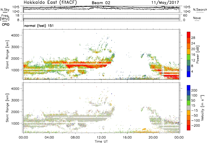Click the gray segment of velocity colorbar
The image size is (207, 143).
tap(189, 108)
